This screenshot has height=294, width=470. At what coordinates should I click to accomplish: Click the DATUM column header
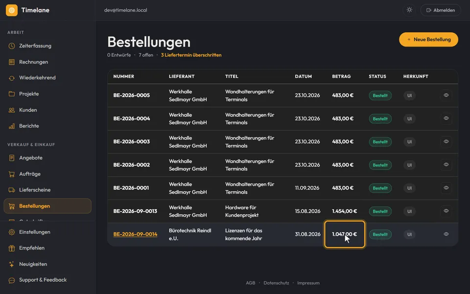tap(304, 76)
